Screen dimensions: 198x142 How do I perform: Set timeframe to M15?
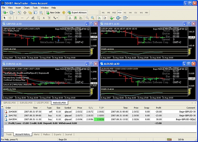(x=114, y=13)
